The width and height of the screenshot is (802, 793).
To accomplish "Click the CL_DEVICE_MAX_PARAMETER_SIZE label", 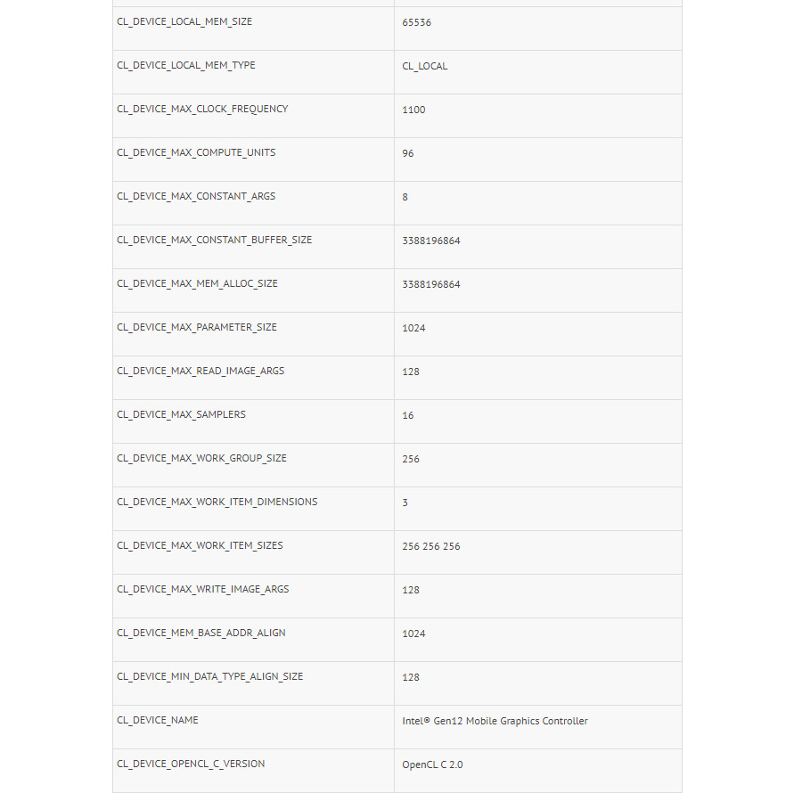I will point(197,327).
